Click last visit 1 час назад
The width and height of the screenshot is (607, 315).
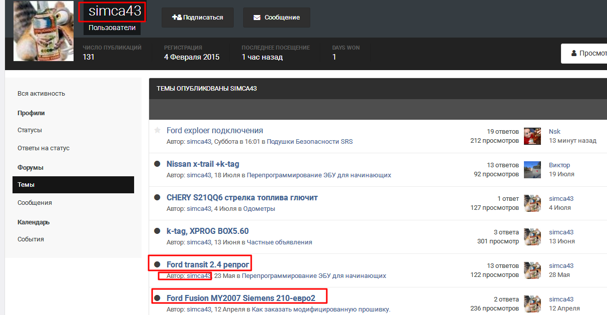click(x=262, y=57)
